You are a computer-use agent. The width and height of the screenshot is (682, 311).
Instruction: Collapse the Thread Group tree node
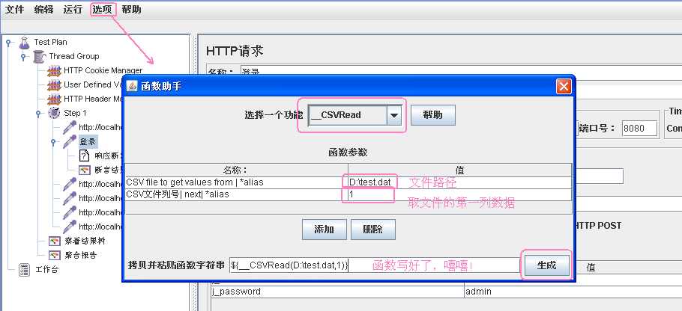click(x=23, y=56)
